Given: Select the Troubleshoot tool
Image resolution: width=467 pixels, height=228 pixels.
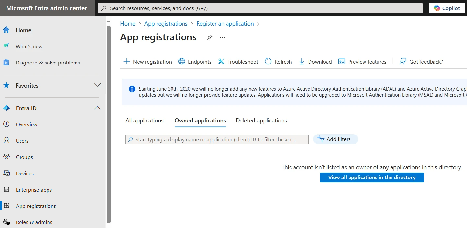Looking at the screenshot, I should tap(238, 62).
